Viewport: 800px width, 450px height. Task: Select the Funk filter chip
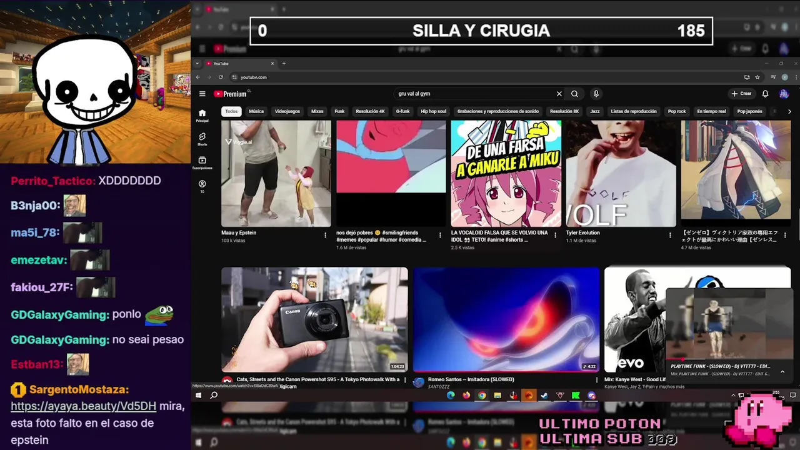point(339,111)
